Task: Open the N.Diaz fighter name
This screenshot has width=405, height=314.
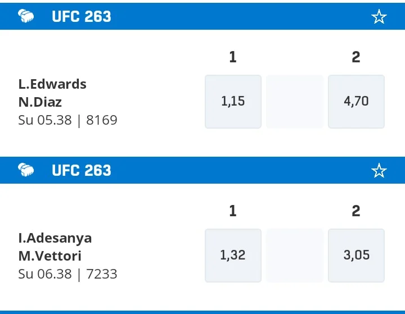Action: pos(40,102)
